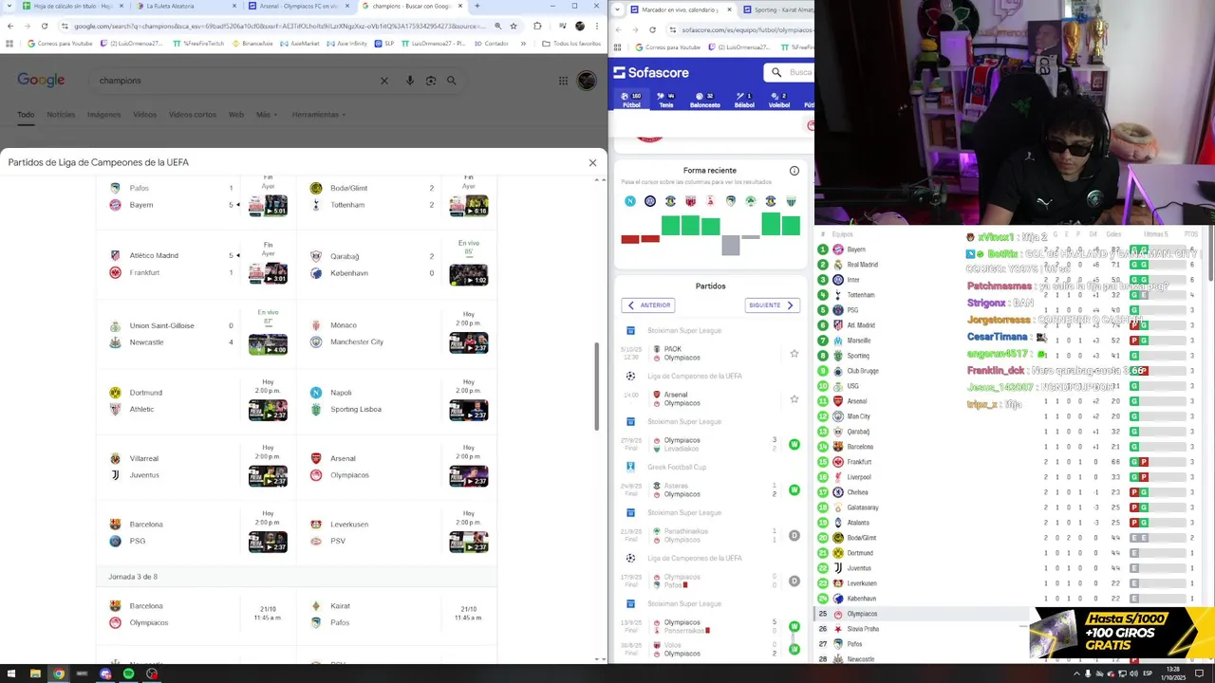Play Bayern match highlight video thumbnail
1215x683 pixels.
pyautogui.click(x=268, y=205)
